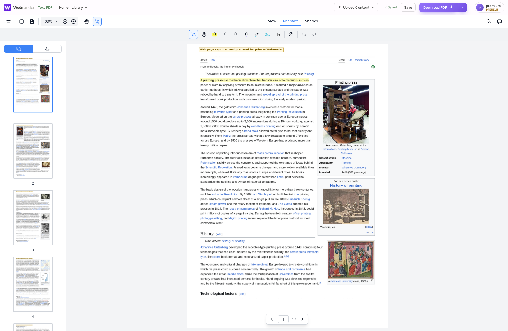Image resolution: width=508 pixels, height=331 pixels.
Task: Expand the Library menu
Action: tap(79, 7)
